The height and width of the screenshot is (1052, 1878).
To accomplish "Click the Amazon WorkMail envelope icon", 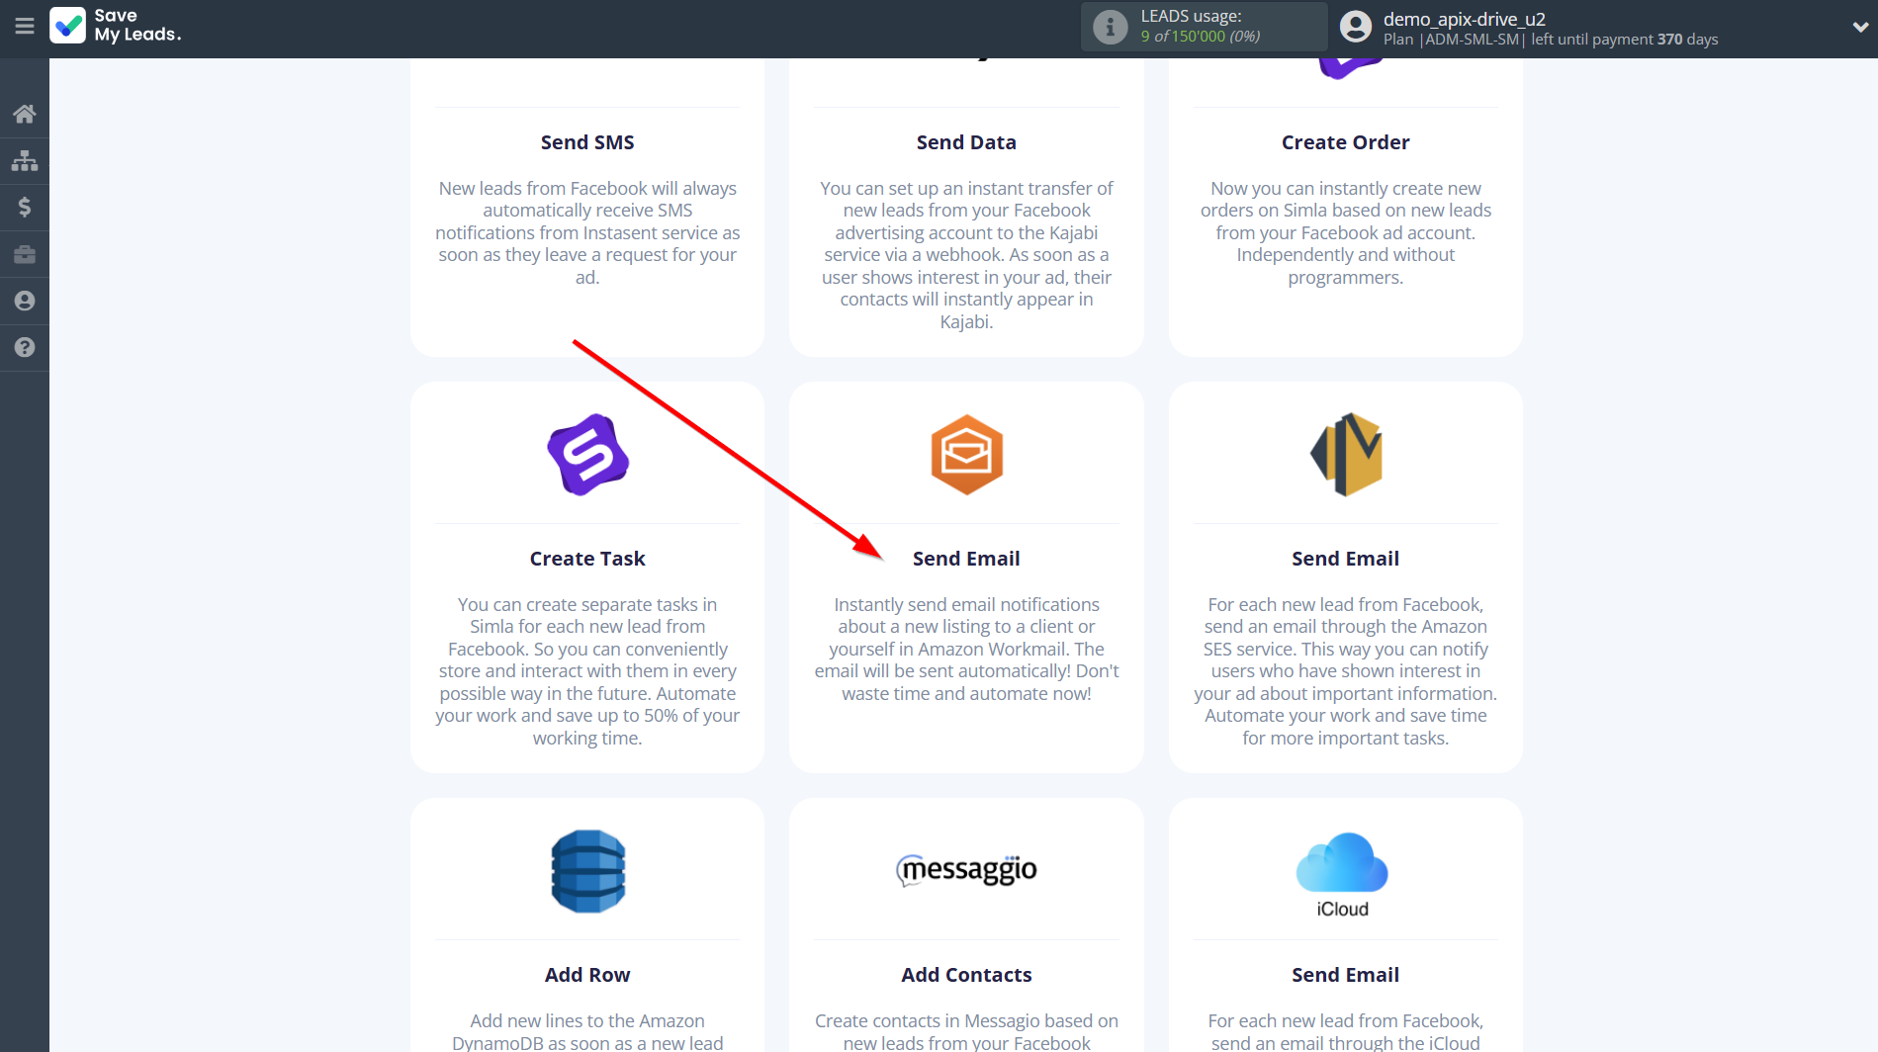I will point(965,454).
